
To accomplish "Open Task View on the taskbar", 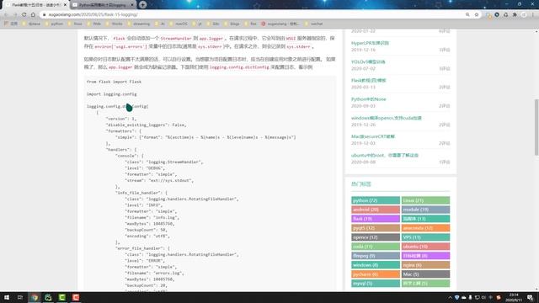I will (x=20, y=297).
